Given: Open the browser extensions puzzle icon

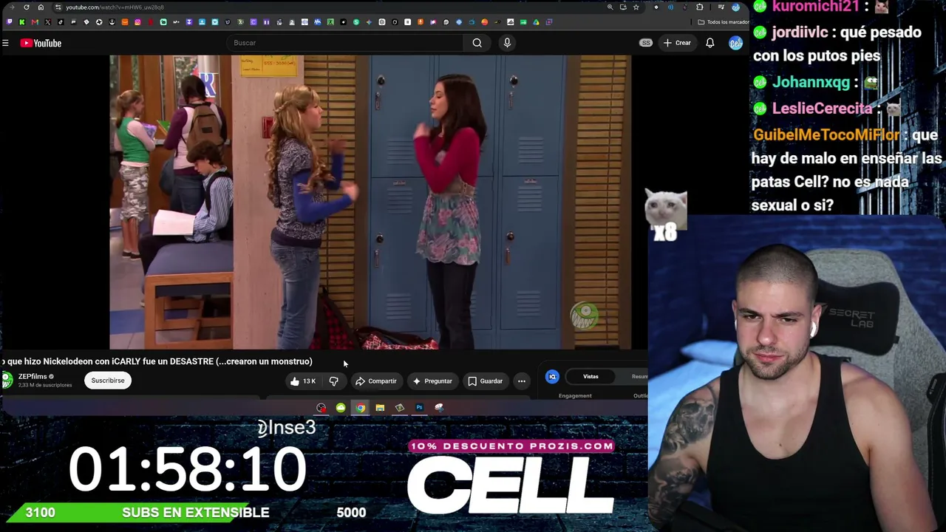Looking at the screenshot, I should point(700,7).
